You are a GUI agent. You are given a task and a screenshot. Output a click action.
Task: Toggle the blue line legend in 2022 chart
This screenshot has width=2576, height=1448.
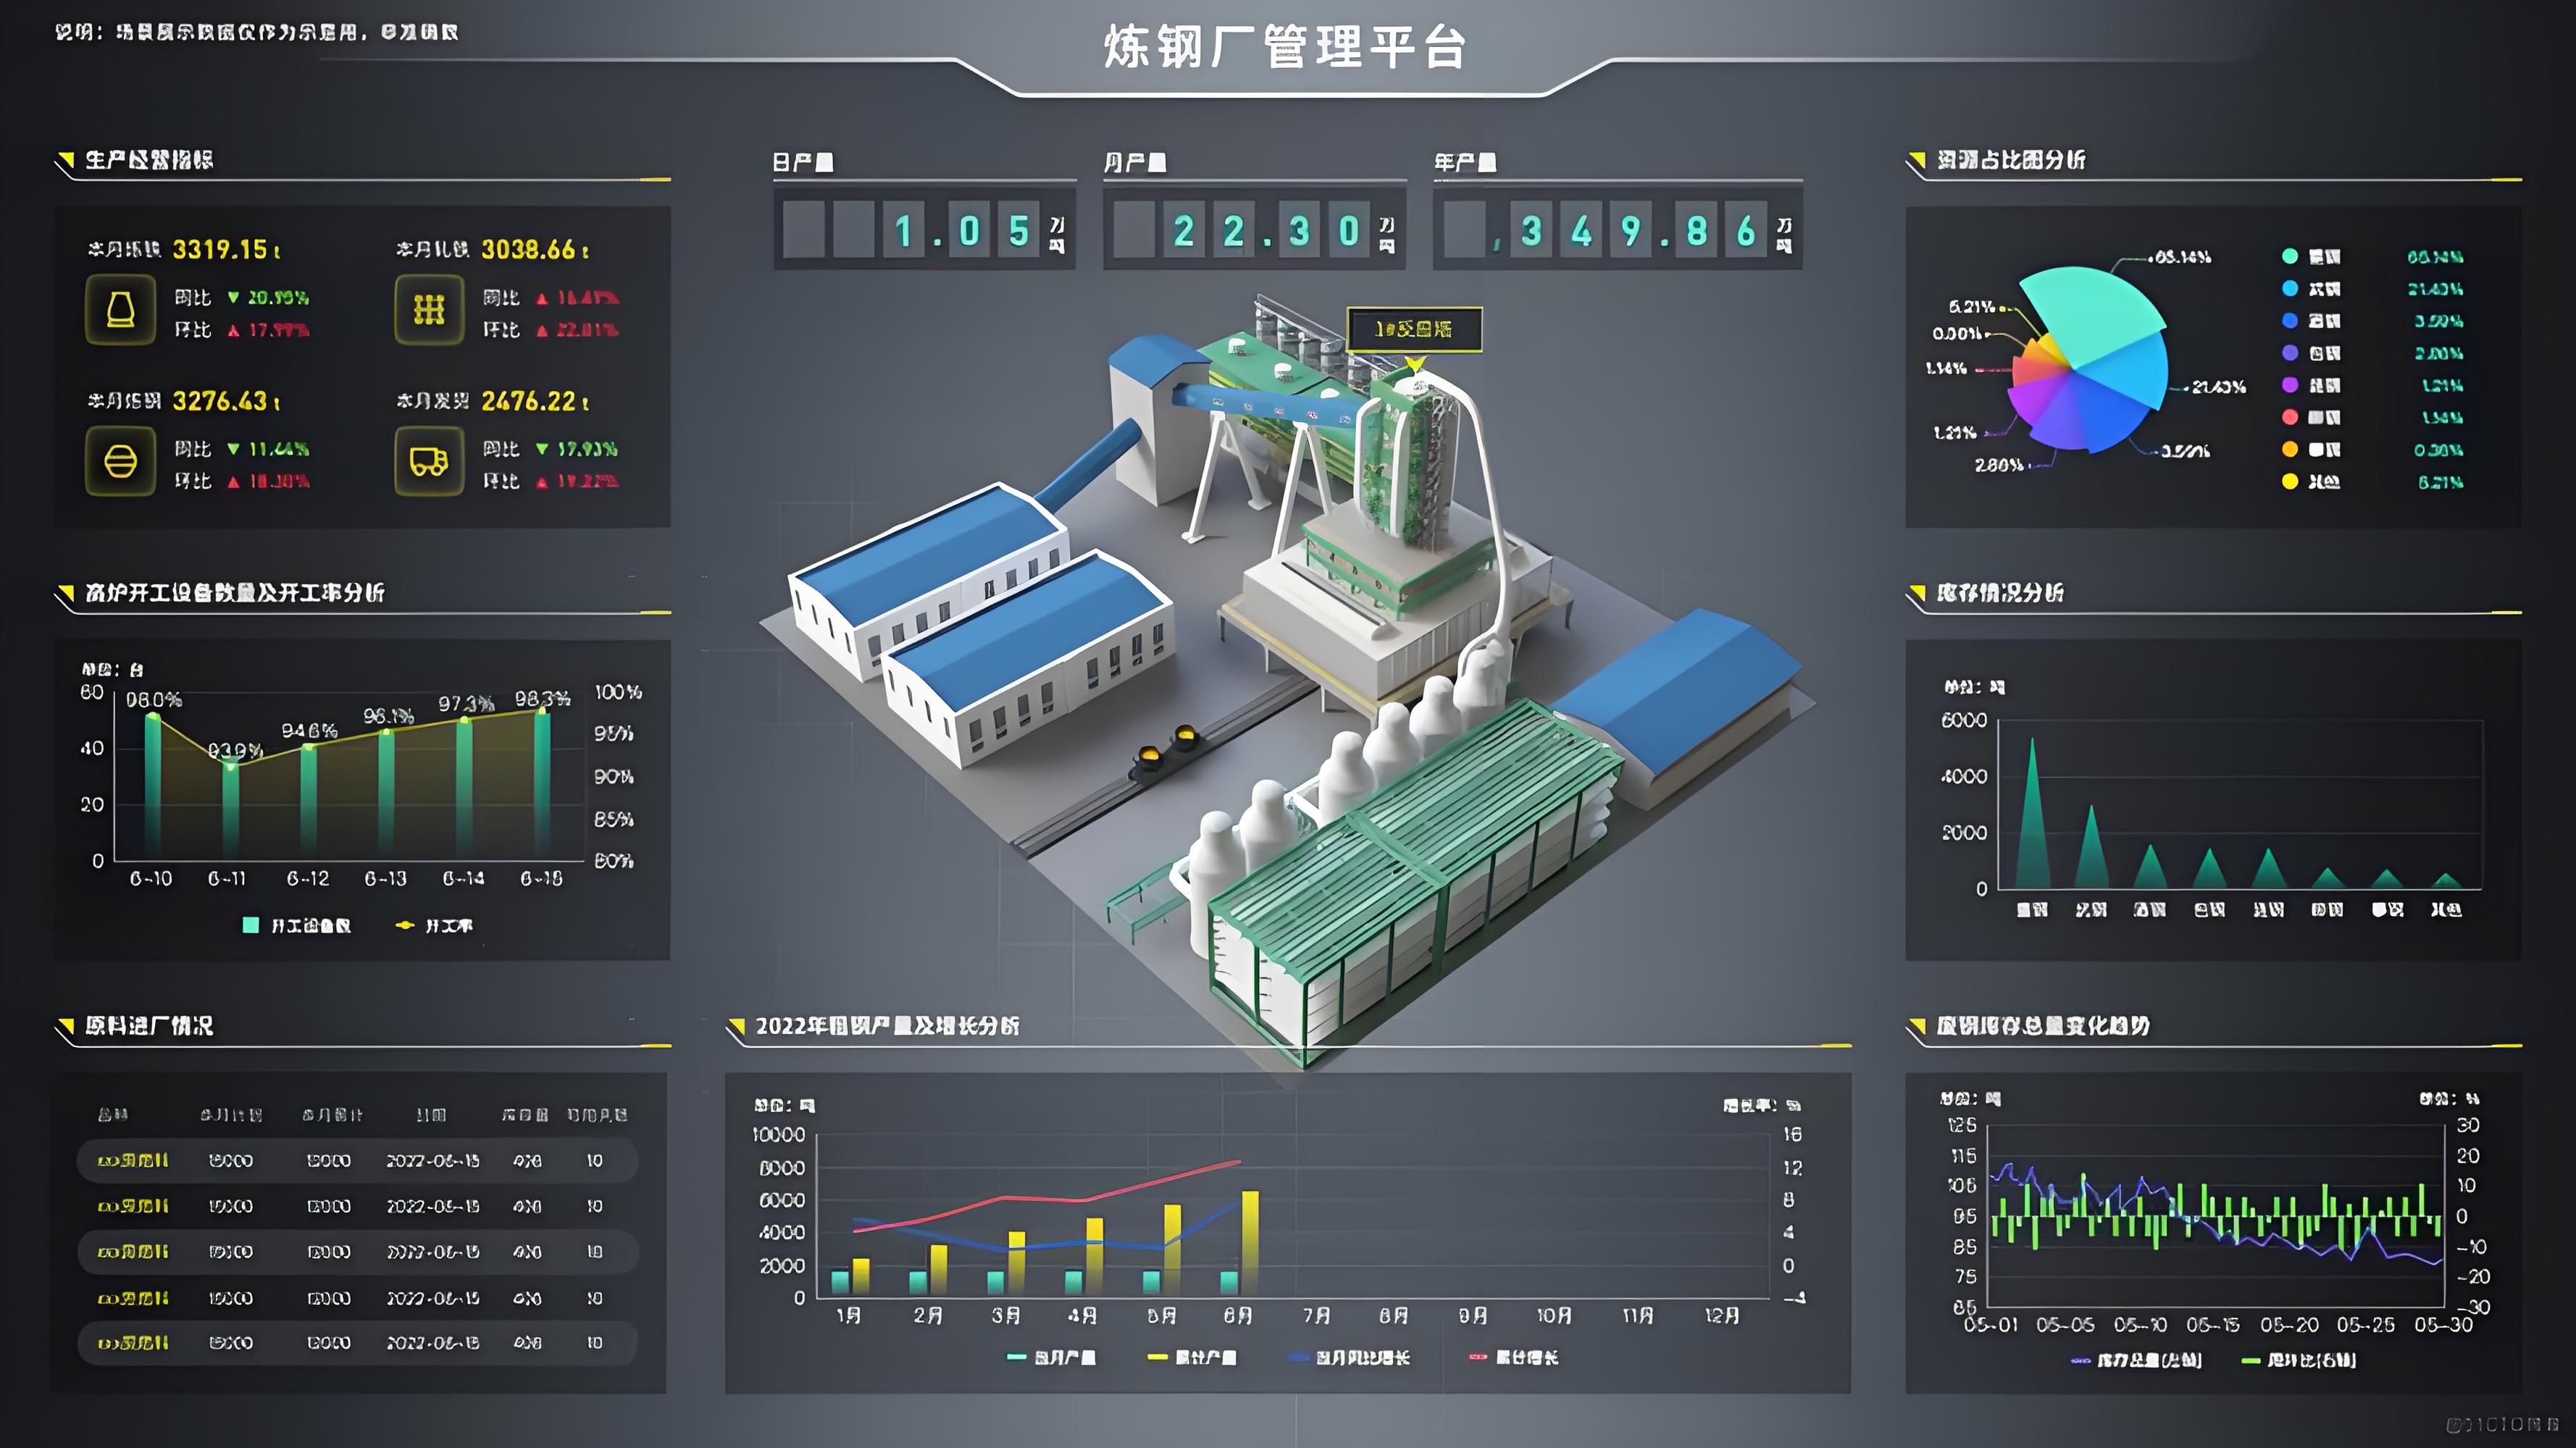pos(1299,1357)
